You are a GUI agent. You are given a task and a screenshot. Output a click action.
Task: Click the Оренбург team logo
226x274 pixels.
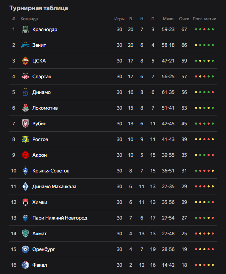click(x=25, y=249)
